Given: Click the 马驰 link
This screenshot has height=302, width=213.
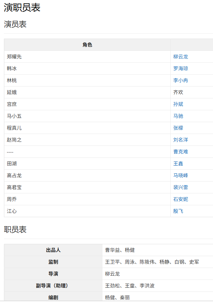Looking at the screenshot, I should (178, 116).
